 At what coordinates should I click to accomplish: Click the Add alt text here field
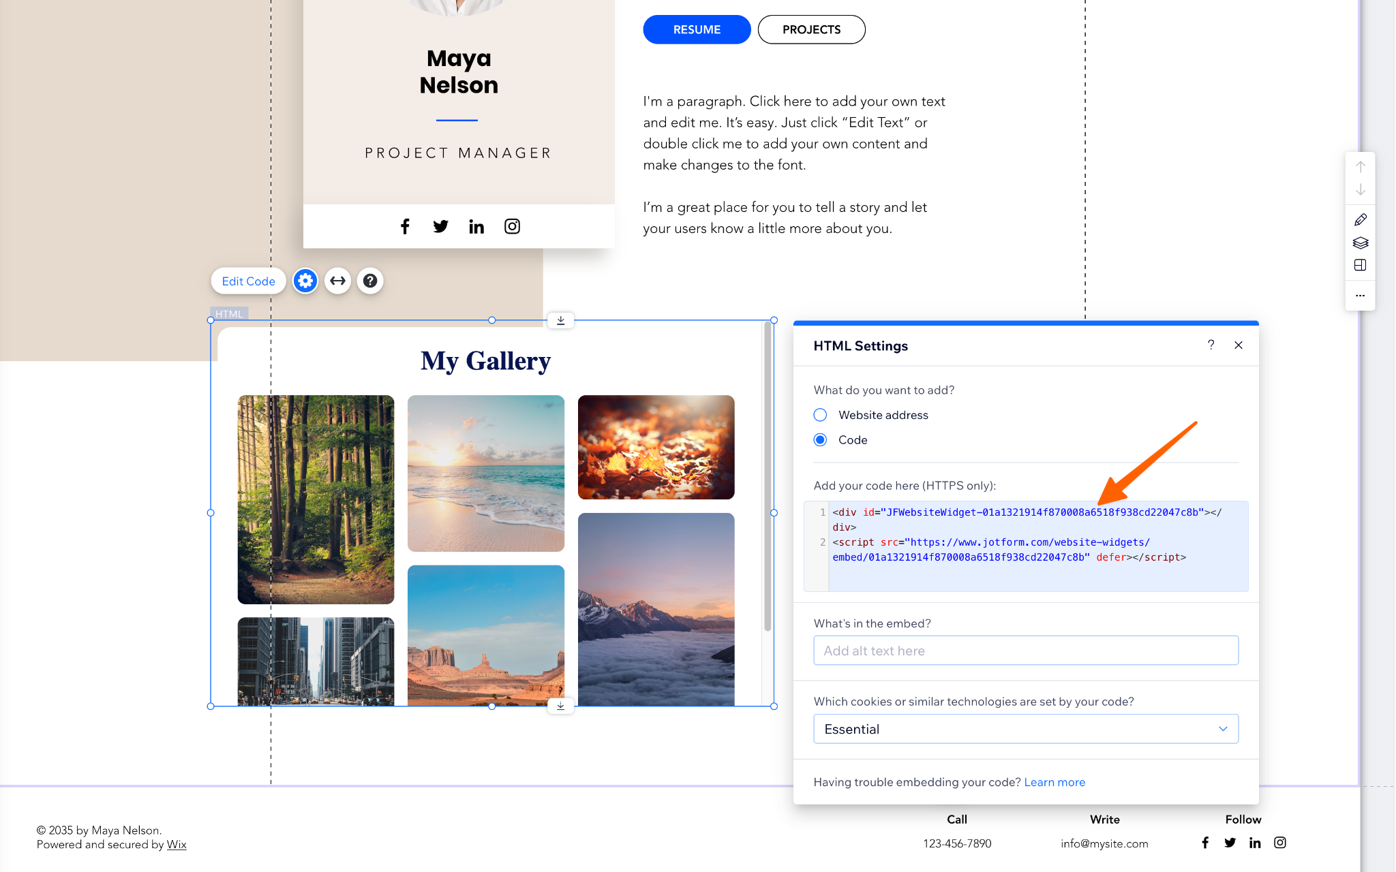[x=1026, y=651]
